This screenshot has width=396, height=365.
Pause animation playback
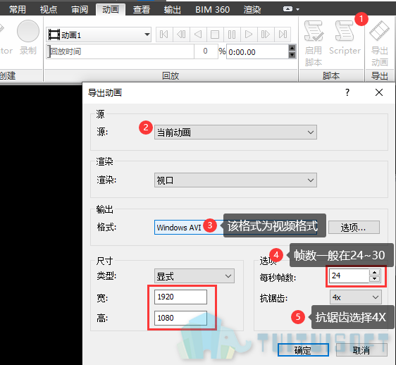(232, 35)
